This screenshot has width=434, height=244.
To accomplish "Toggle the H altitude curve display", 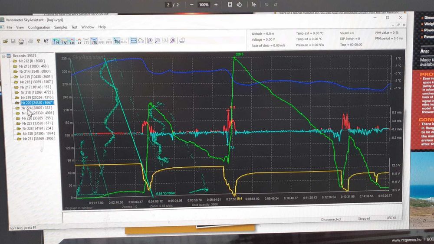I will [x=56, y=42].
